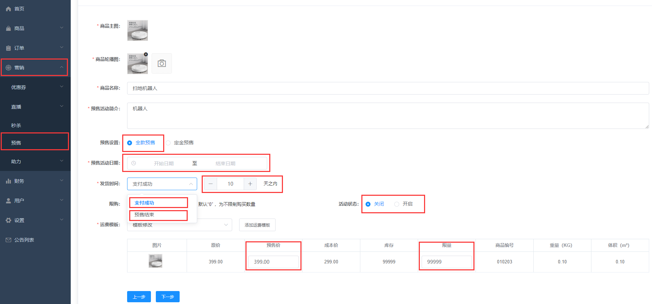652x304 pixels.
Task: Open the 预售 menu item
Action: click(x=35, y=143)
